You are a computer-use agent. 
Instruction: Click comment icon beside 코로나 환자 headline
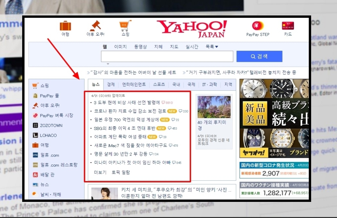(180, 111)
